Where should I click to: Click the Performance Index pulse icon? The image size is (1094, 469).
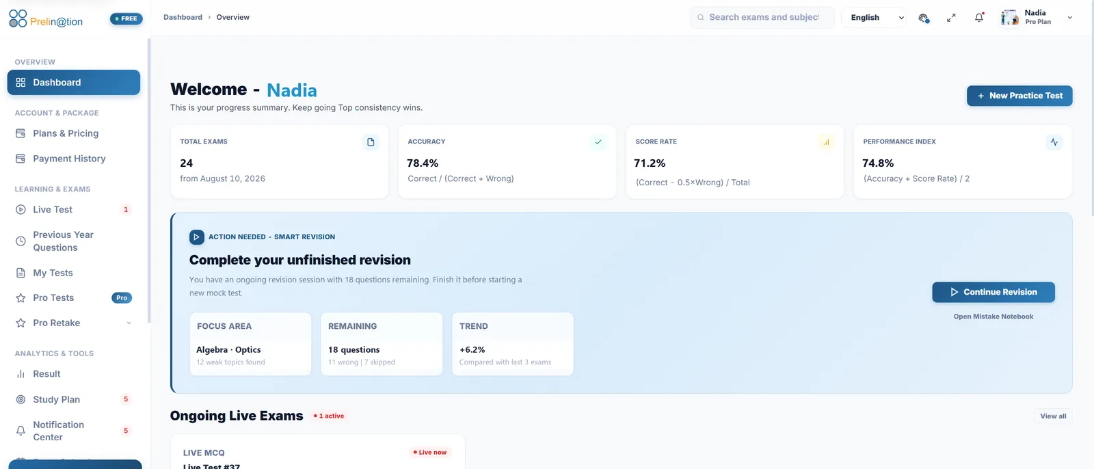point(1054,142)
